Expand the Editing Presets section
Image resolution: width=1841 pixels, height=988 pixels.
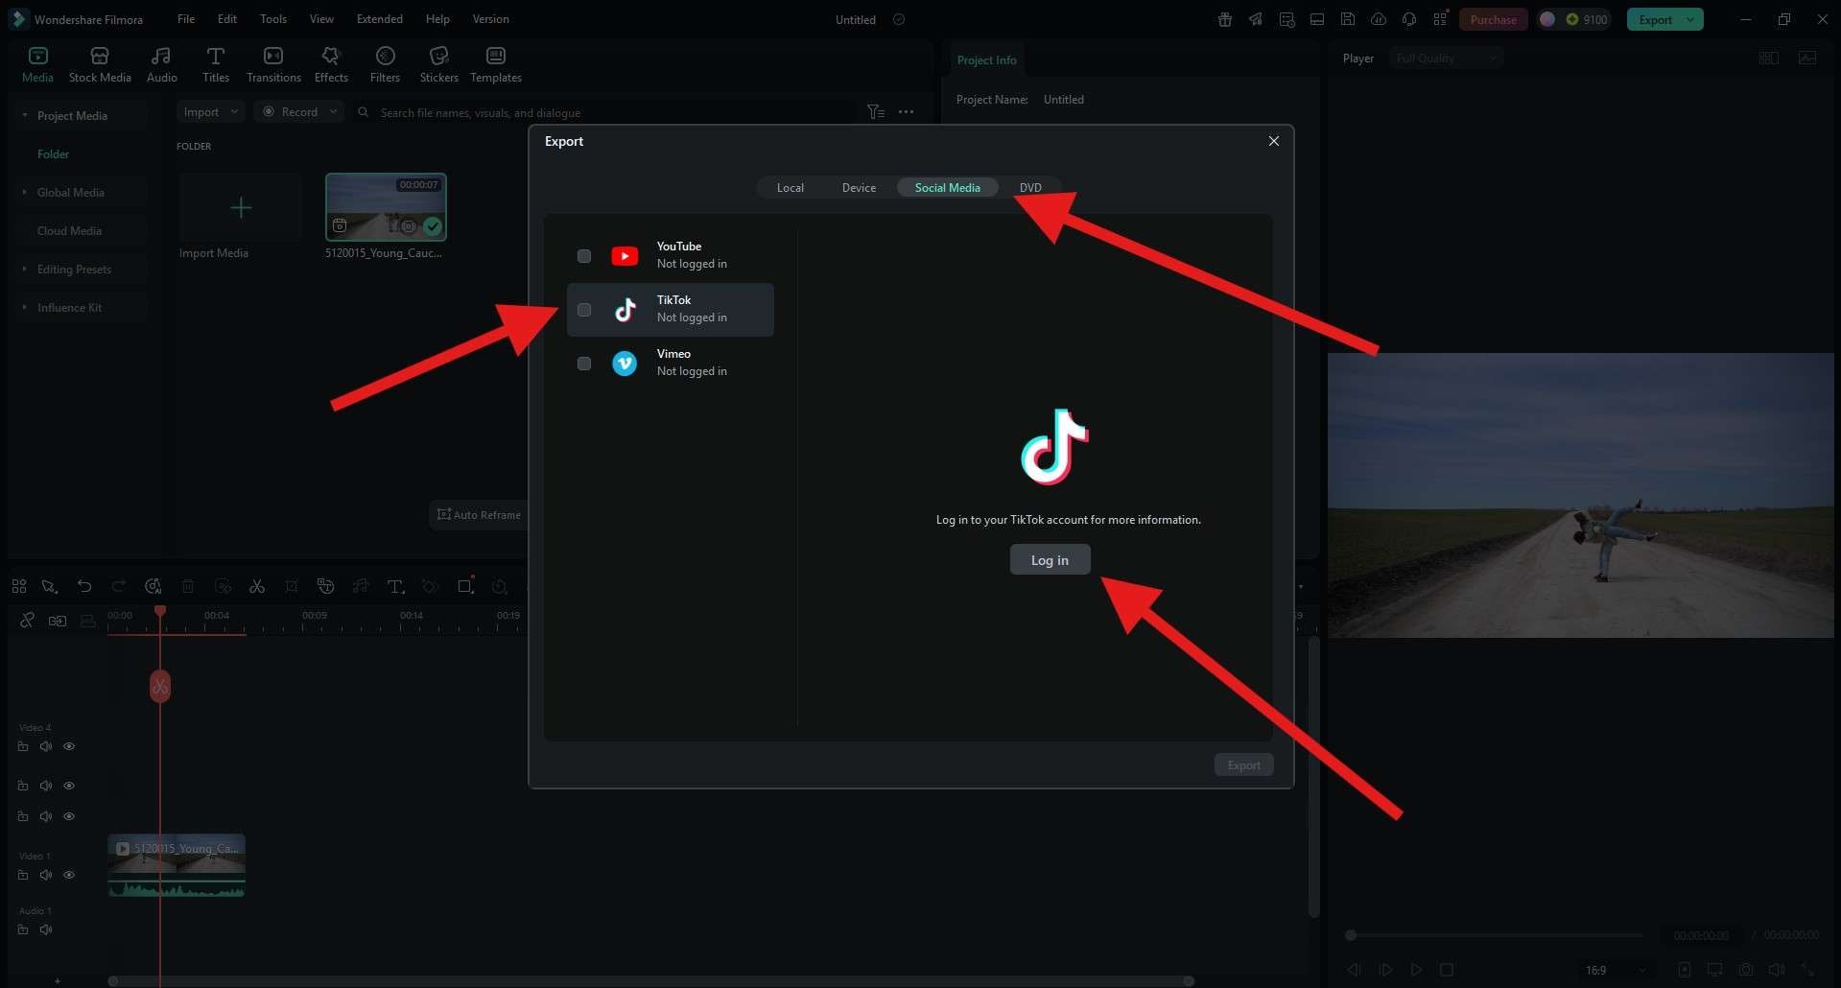(x=25, y=269)
